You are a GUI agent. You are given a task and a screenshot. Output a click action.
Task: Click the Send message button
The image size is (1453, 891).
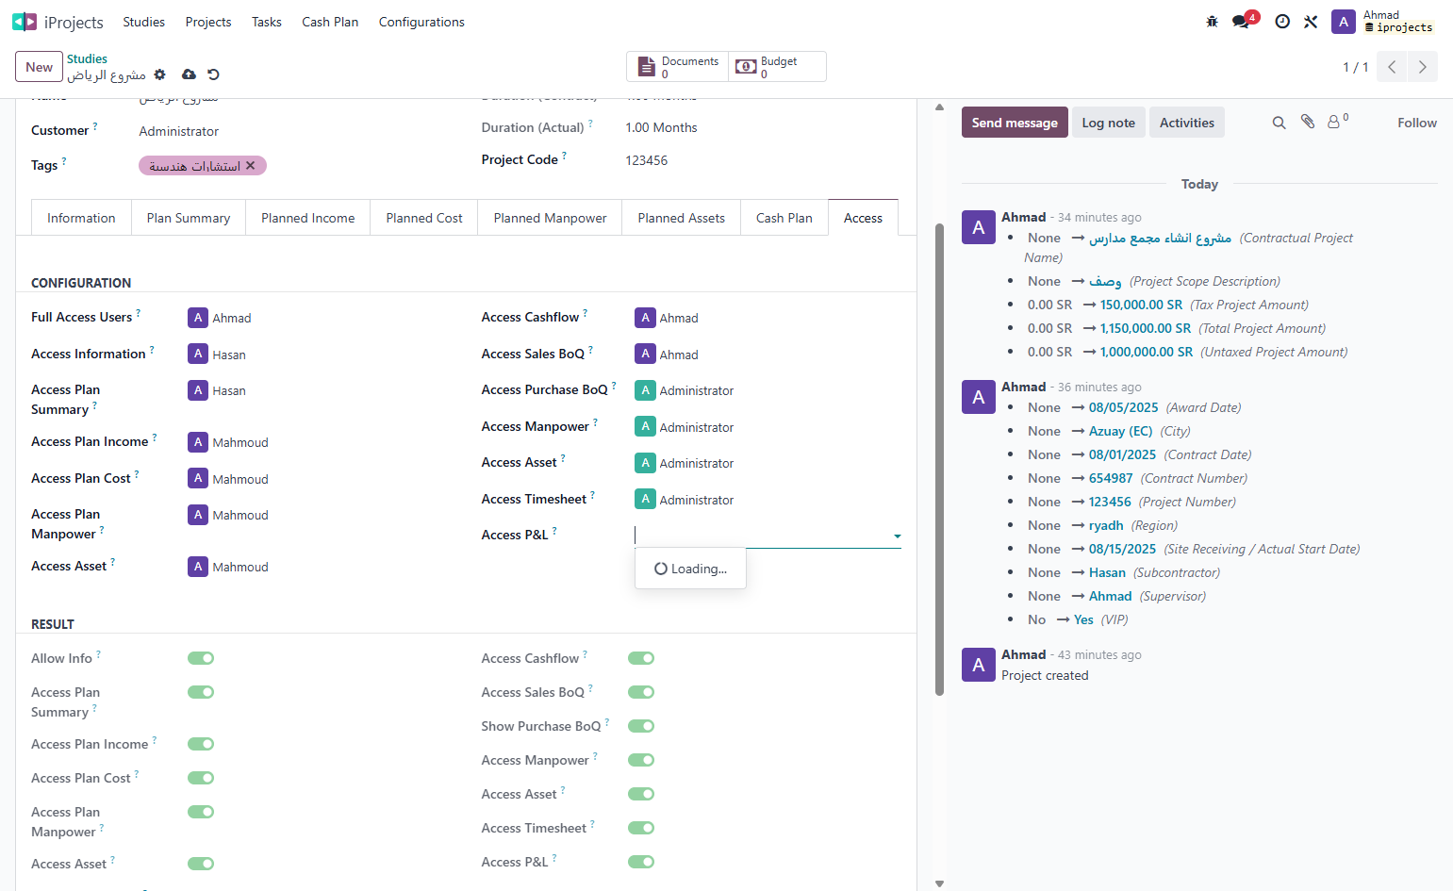[x=1015, y=123]
